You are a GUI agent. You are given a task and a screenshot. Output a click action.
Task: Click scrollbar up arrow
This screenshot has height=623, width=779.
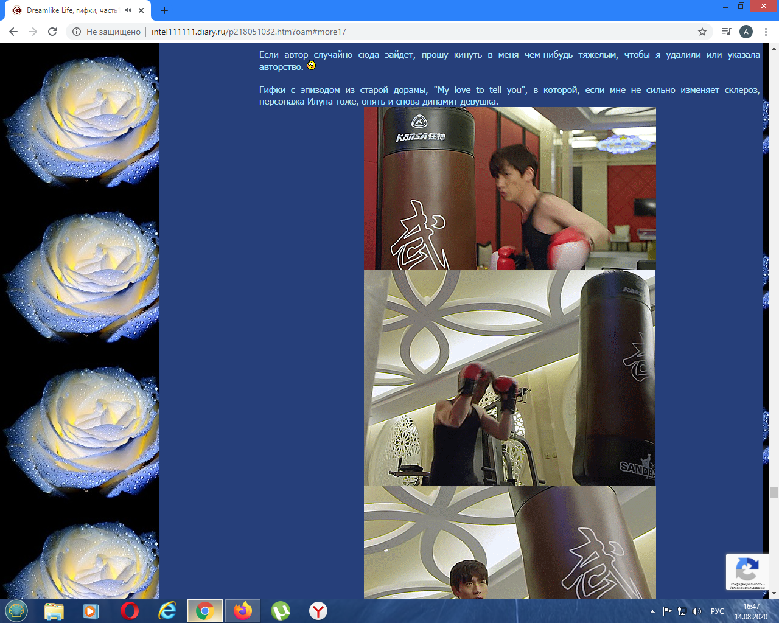click(774, 48)
